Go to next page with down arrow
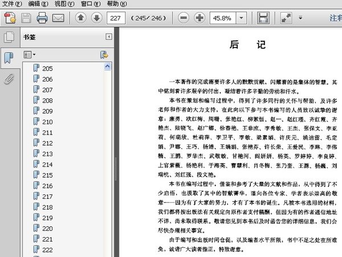Image resolution: width=342 pixels, height=257 pixels. (x=96, y=18)
